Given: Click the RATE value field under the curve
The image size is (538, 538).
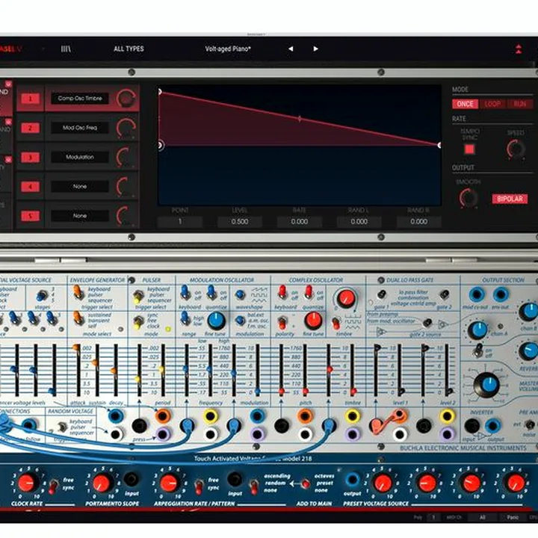Looking at the screenshot, I should click(x=299, y=222).
